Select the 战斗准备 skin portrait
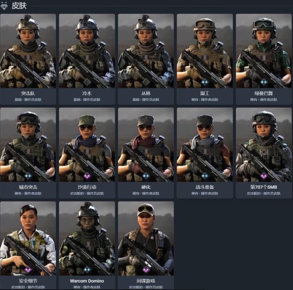Viewport: 293px width, 290px height. [x=205, y=145]
